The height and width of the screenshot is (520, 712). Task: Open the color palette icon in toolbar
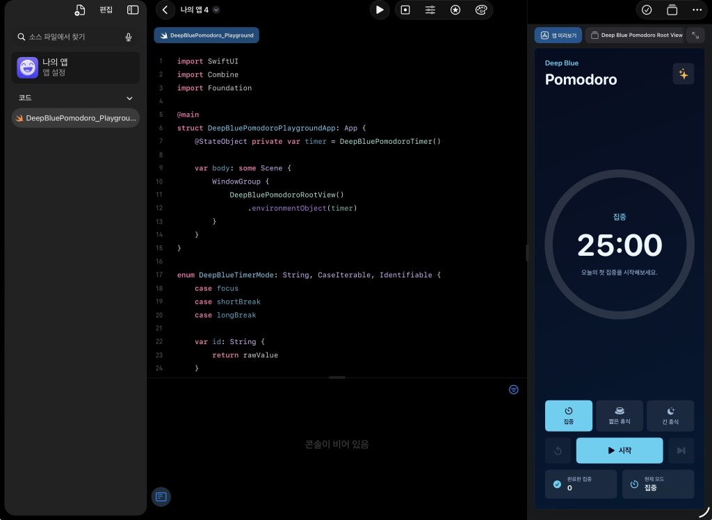[481, 10]
